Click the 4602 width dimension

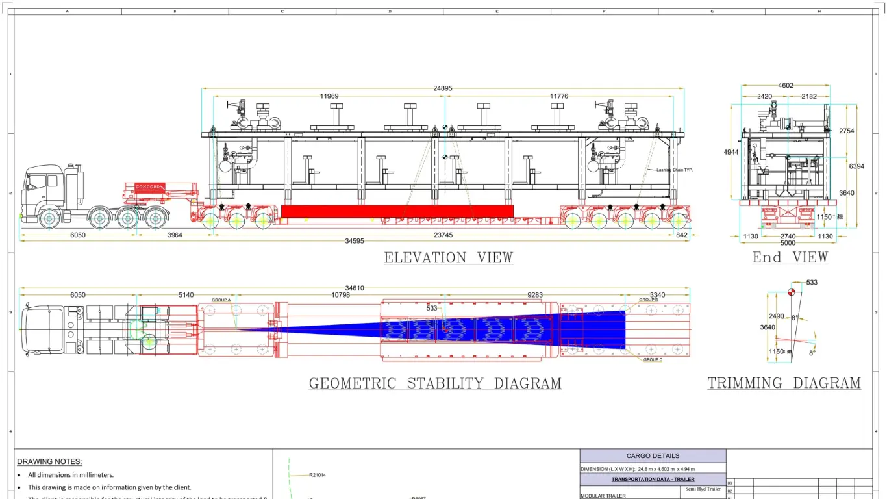point(786,86)
